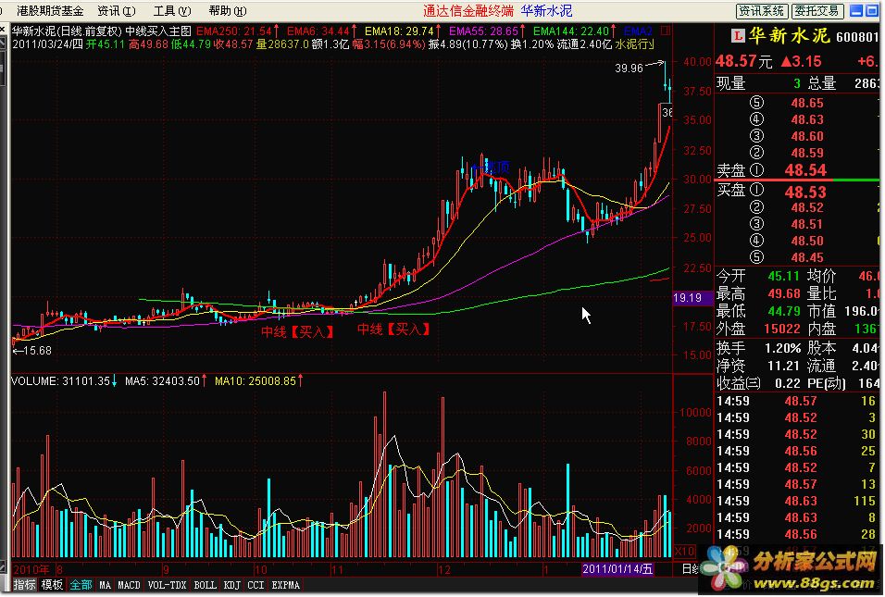Viewport: 885px width, 597px height.
Task: Click the 2011/01/14/五 date marker on time axis
Action: (617, 569)
